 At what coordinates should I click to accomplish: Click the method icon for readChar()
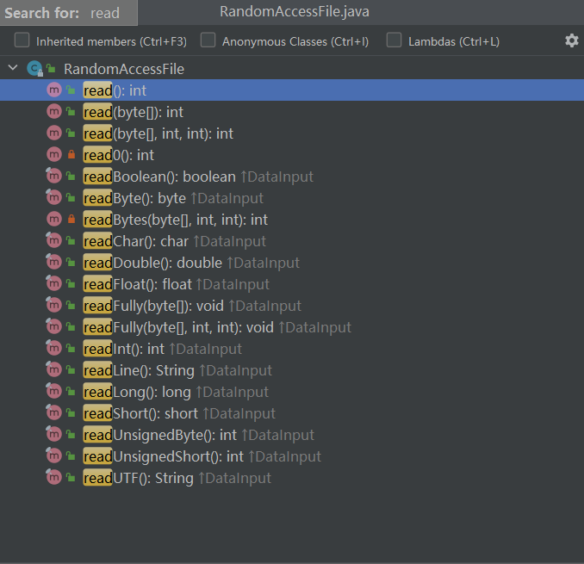point(54,240)
